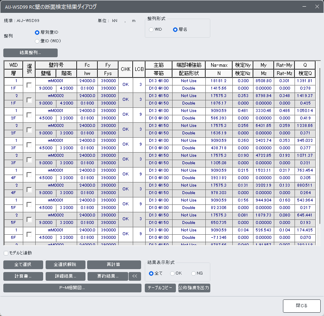The height and width of the screenshot is (316, 324).
Task: Click the Q value 1050.14
Action: pos(305,111)
